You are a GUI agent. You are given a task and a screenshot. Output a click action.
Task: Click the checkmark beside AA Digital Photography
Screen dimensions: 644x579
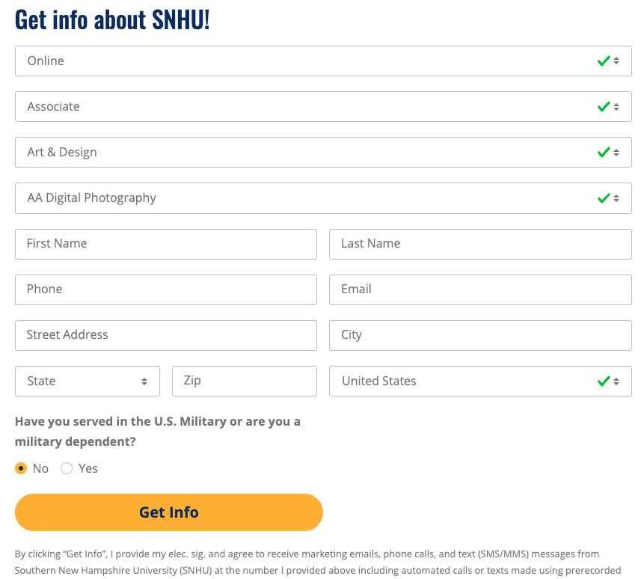click(604, 197)
